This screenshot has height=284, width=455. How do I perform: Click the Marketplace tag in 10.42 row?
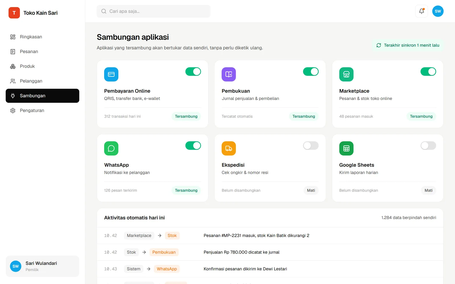click(x=139, y=235)
